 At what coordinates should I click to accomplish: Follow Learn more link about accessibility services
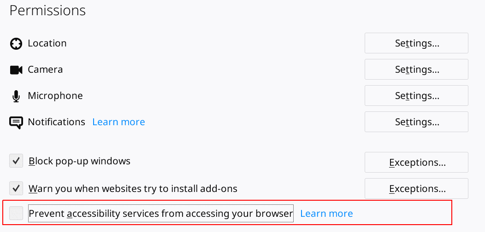tap(326, 214)
